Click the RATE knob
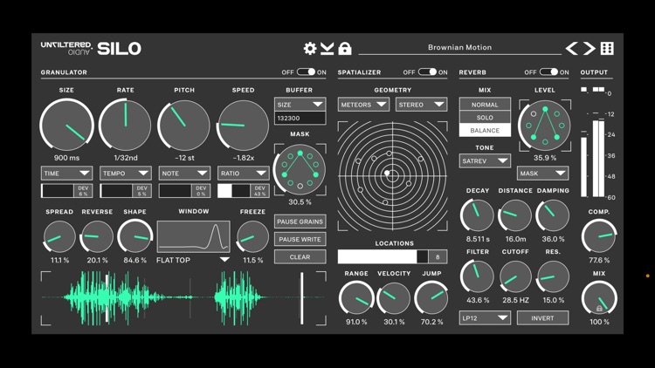 coord(125,125)
